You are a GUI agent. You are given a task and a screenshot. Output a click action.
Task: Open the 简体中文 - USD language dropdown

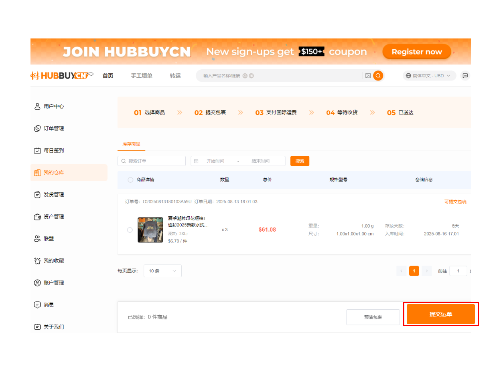point(429,76)
